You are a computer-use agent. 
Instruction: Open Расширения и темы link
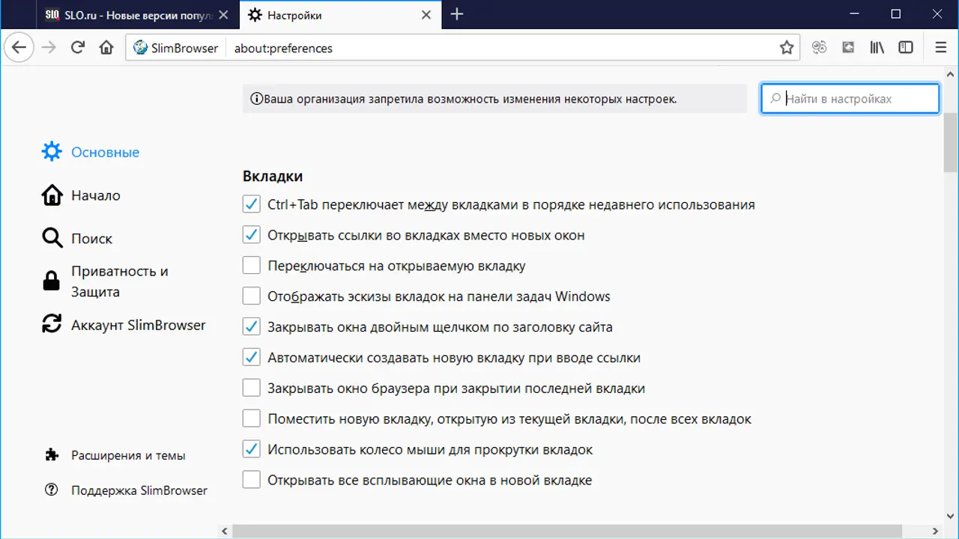(128, 455)
